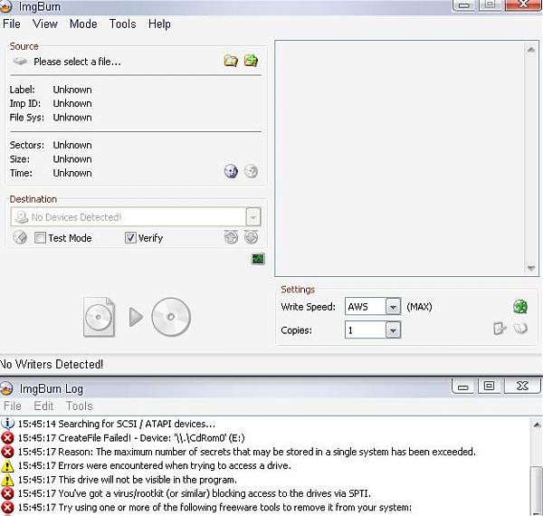Screen dimensions: 543x516
Task: Click the log window scrollbar thumb
Action: [537, 490]
